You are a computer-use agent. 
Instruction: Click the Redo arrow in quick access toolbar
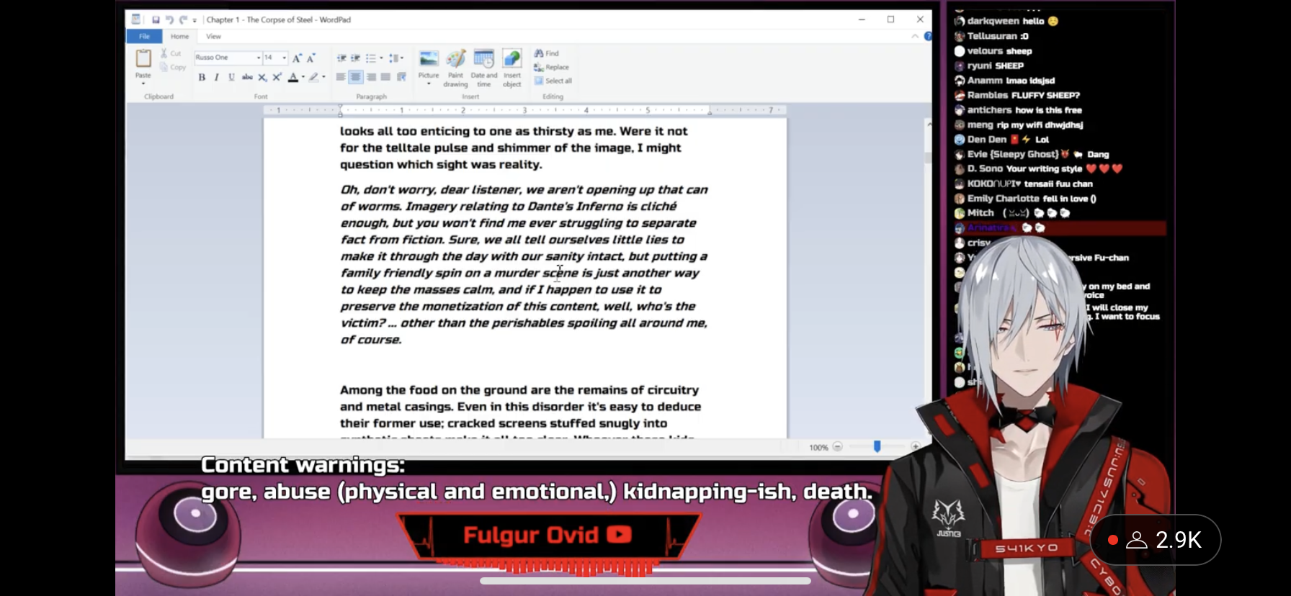click(183, 19)
